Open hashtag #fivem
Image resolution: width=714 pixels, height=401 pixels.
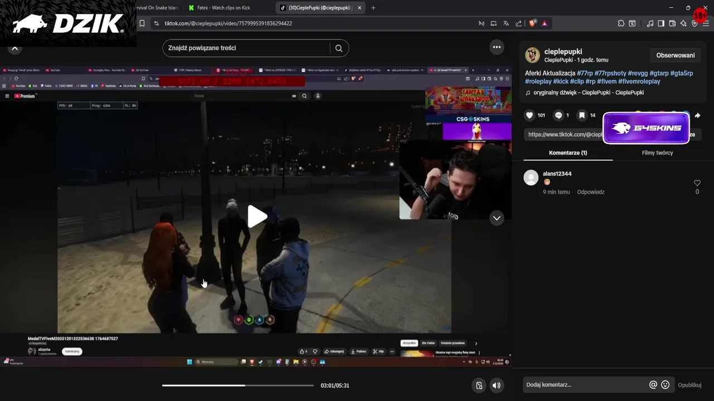click(x=606, y=81)
